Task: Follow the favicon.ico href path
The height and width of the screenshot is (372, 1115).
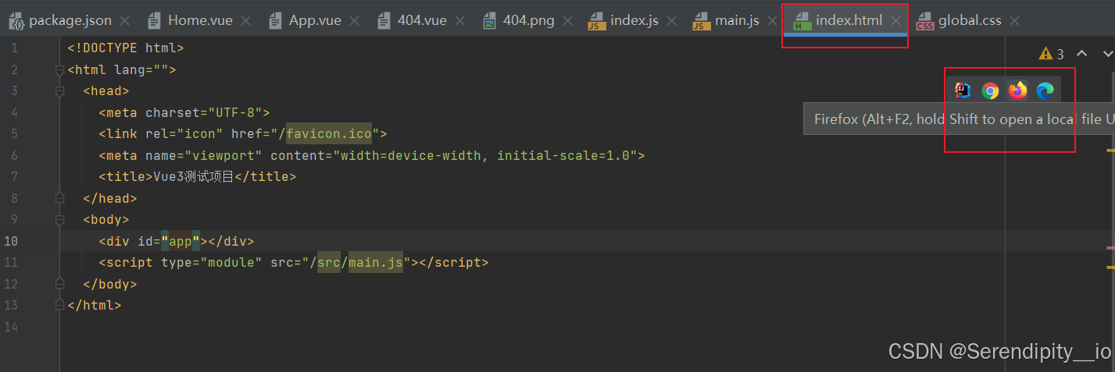Action: tap(329, 134)
